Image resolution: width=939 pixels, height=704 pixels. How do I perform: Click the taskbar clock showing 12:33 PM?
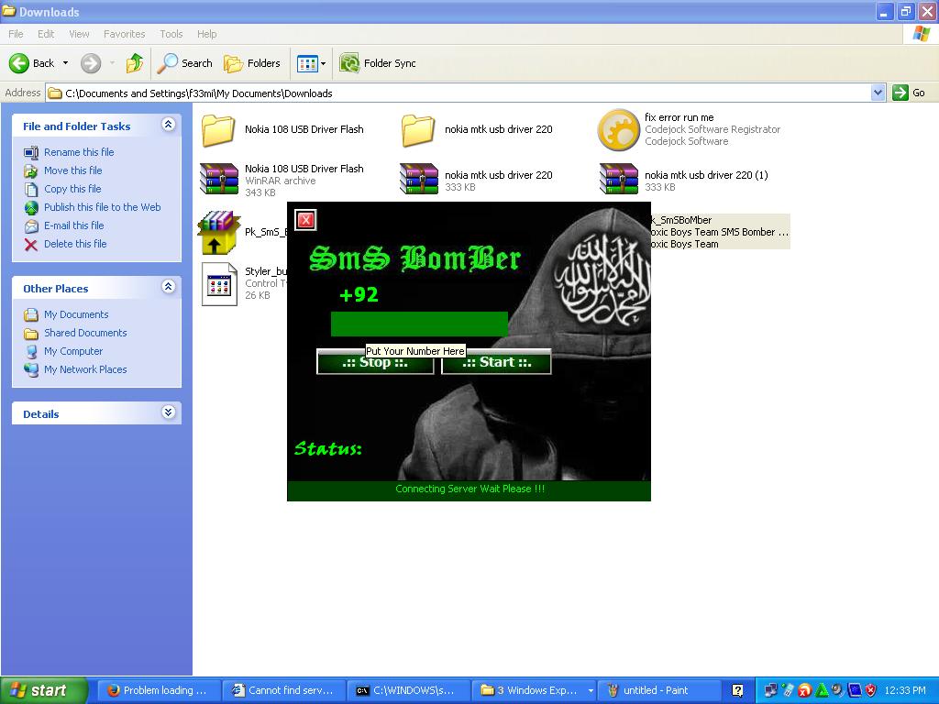click(x=905, y=690)
